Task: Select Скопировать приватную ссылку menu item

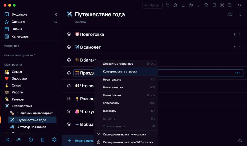Action: pos(124,134)
